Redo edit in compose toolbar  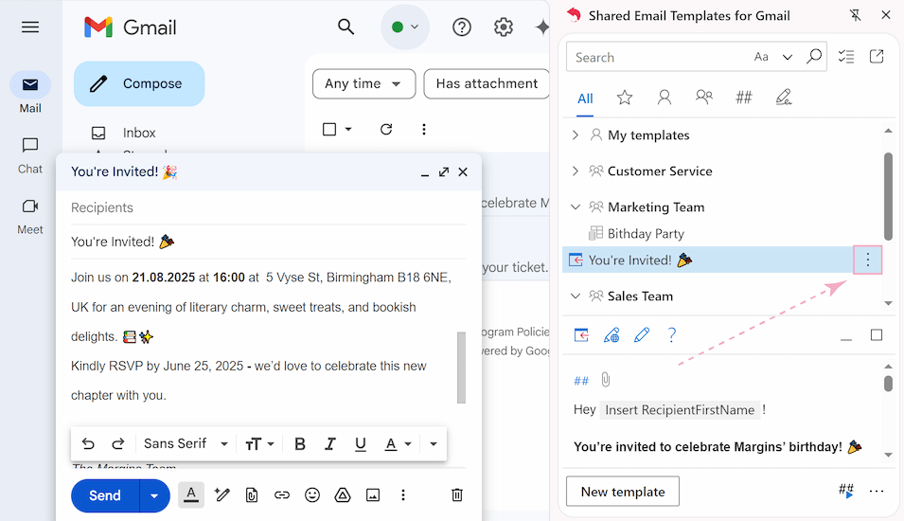click(118, 443)
